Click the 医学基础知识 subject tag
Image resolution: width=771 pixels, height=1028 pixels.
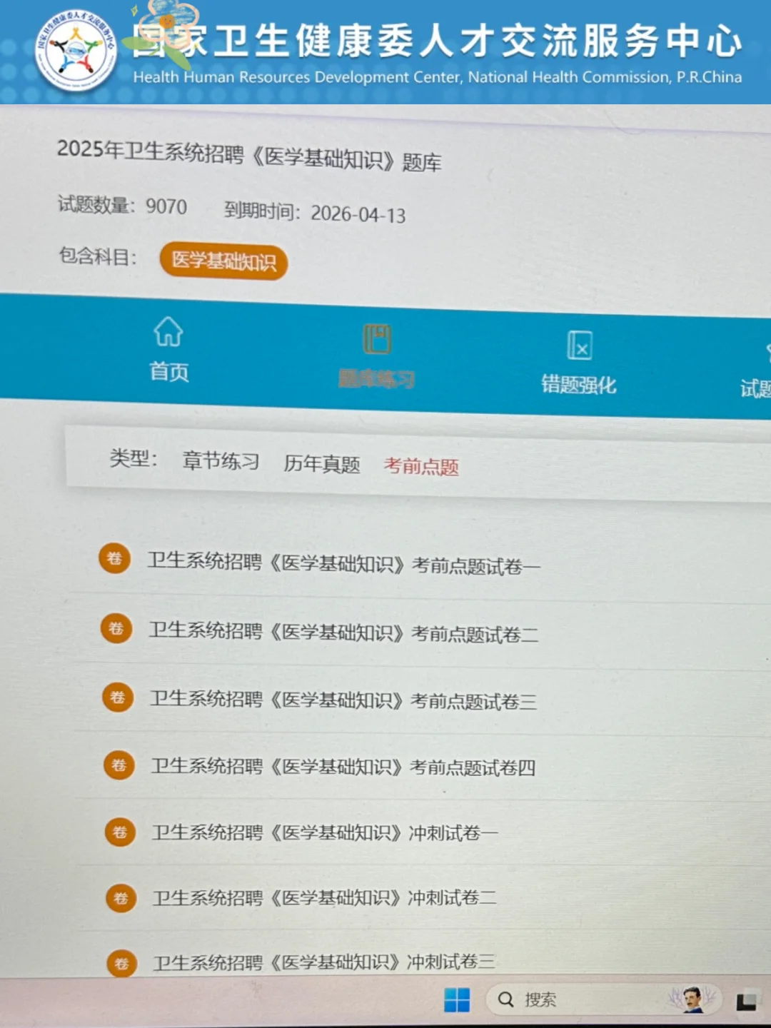point(223,261)
